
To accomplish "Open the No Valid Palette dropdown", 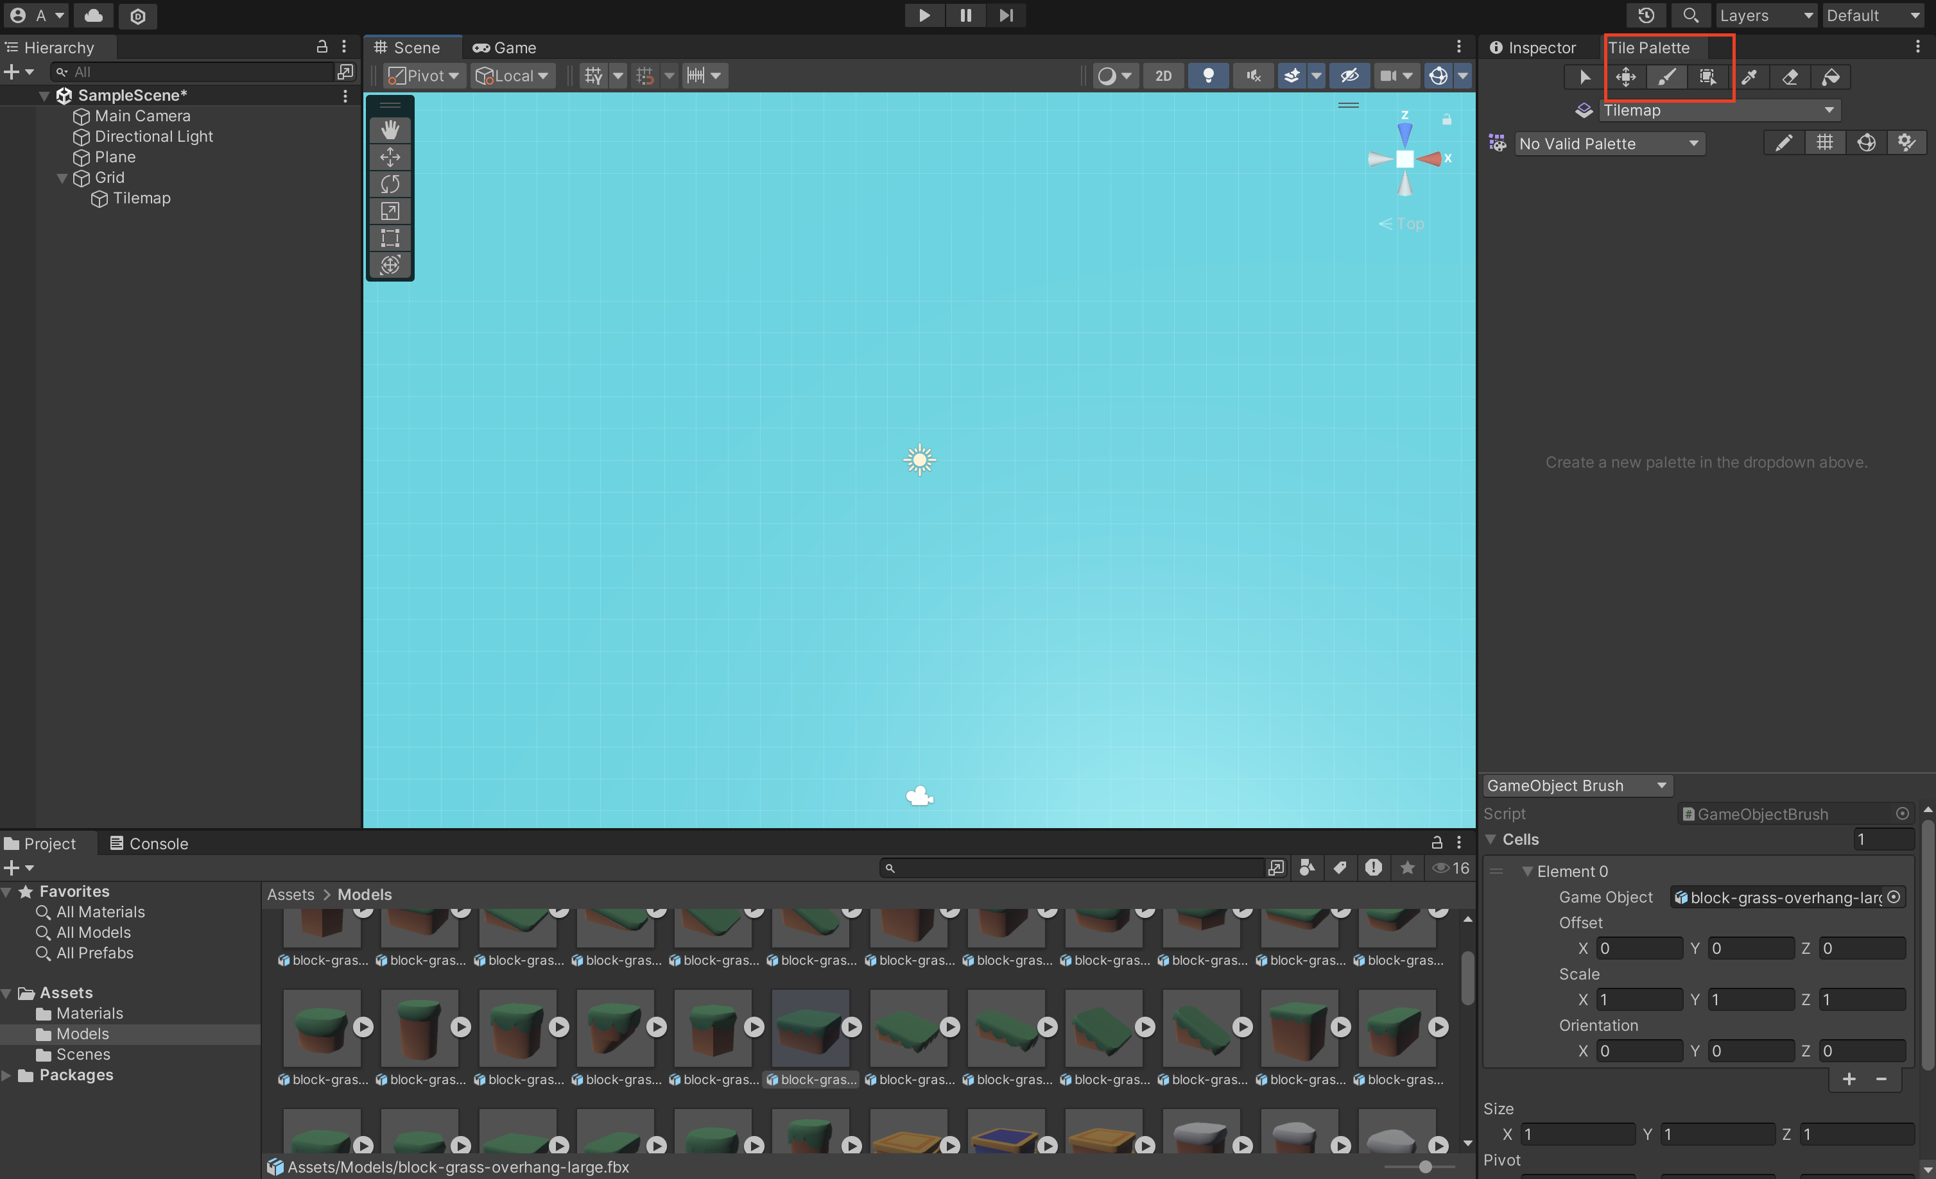I will (1609, 144).
